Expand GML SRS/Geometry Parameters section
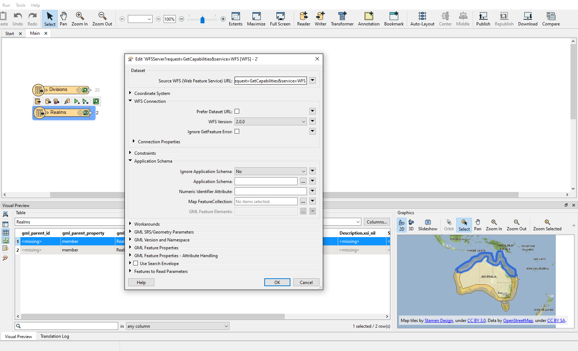The width and height of the screenshot is (578, 351). pyautogui.click(x=130, y=231)
